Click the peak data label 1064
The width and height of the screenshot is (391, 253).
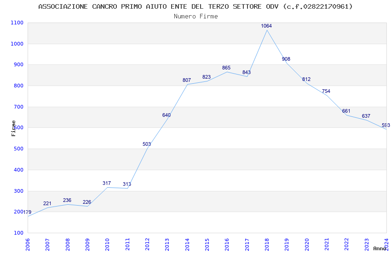tap(266, 26)
